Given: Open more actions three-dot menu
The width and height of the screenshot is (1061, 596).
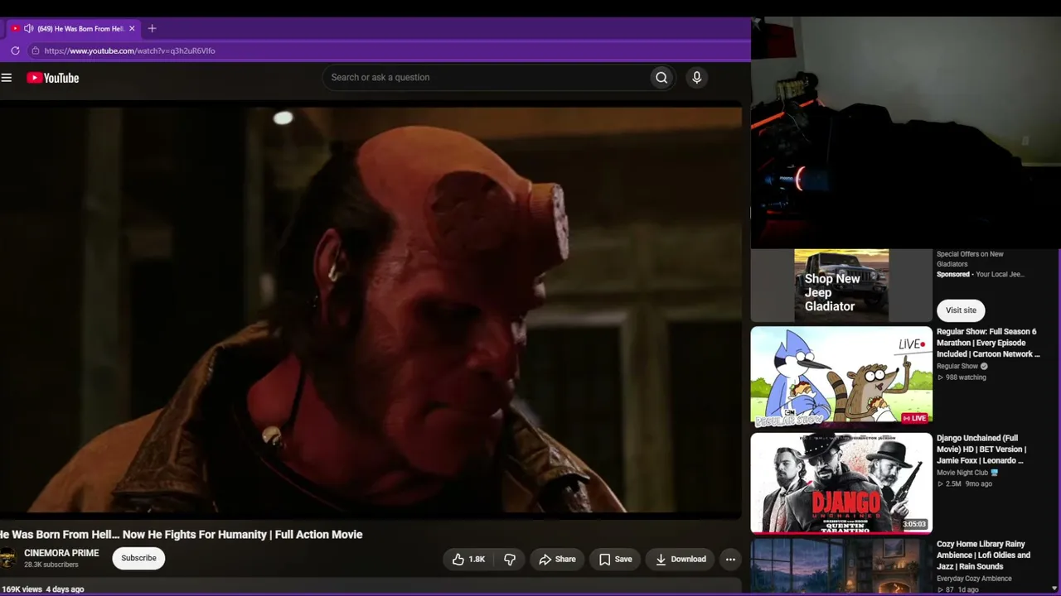Looking at the screenshot, I should tap(730, 560).
